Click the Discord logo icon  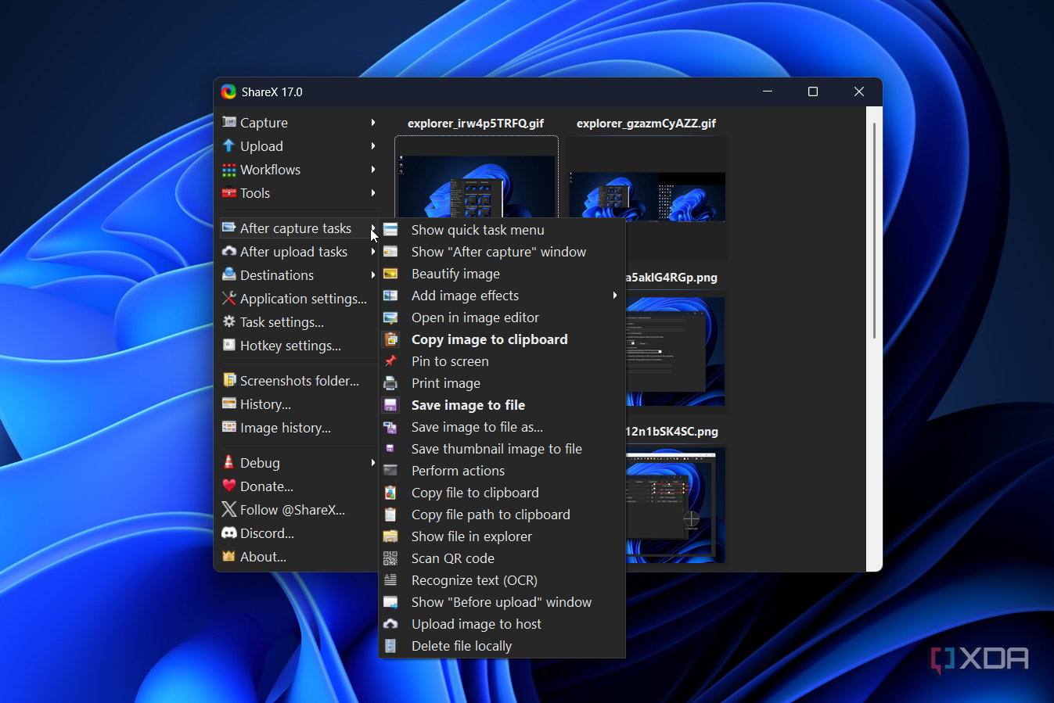tap(229, 533)
